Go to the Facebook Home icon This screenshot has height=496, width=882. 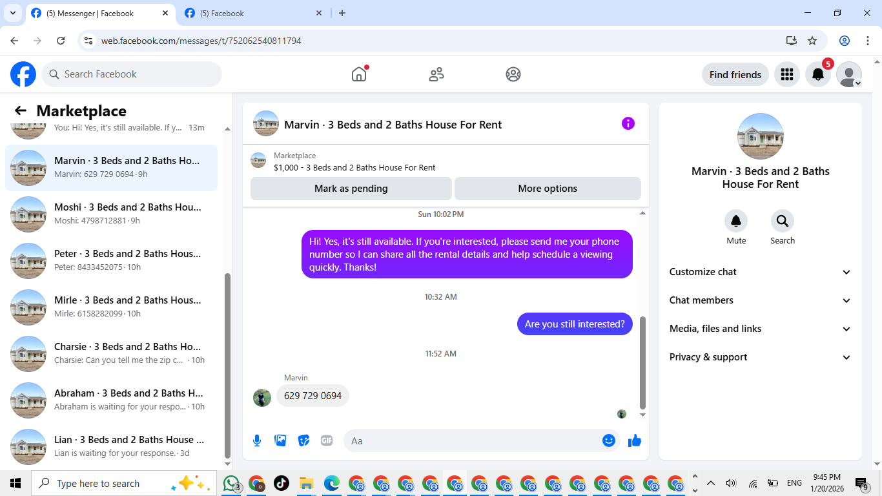point(359,74)
